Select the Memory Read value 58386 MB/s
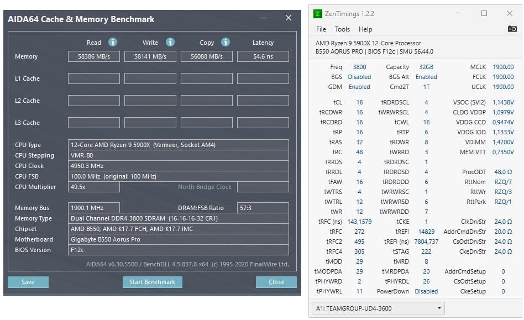The height and width of the screenshot is (320, 524). click(x=94, y=56)
